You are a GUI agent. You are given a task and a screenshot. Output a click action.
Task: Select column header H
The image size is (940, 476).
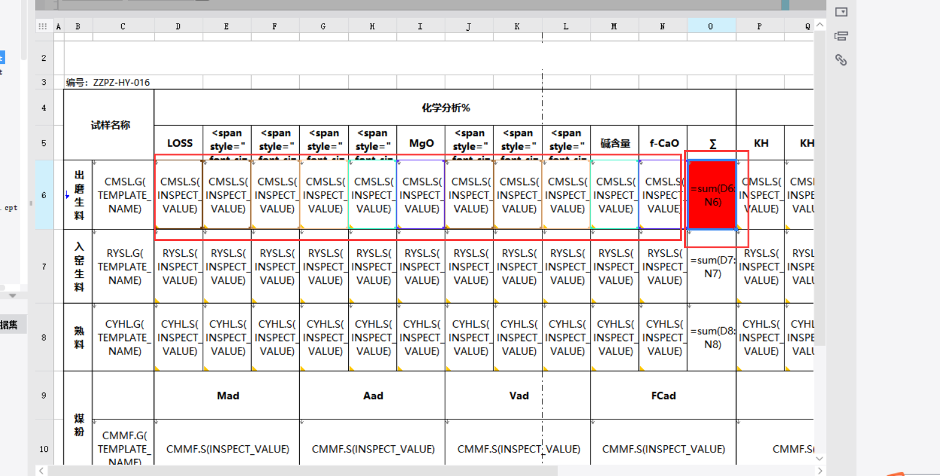(x=372, y=27)
